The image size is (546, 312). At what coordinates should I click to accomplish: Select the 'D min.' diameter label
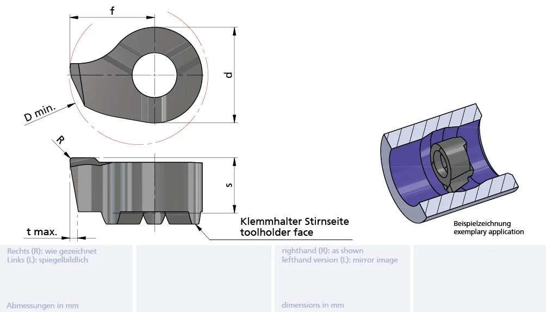coord(40,113)
